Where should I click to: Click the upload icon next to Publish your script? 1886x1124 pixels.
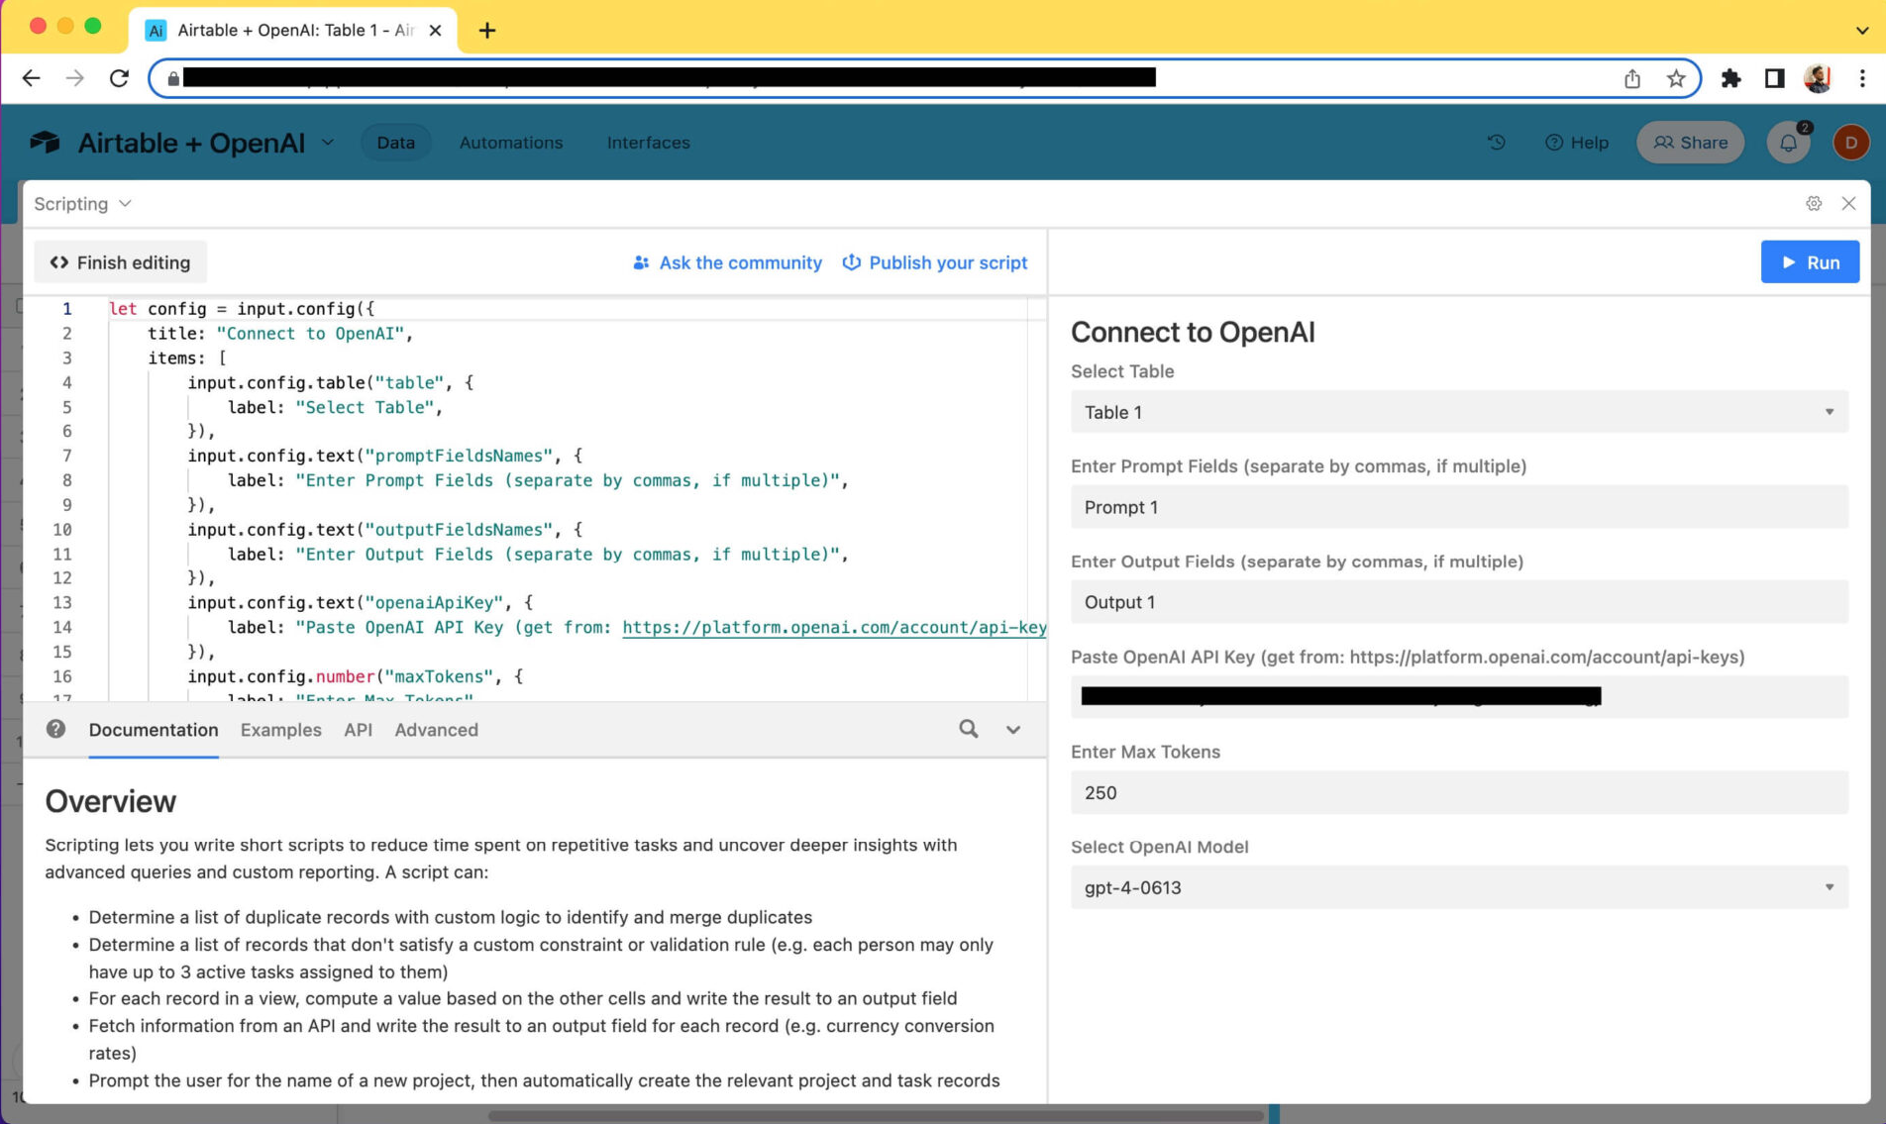[x=852, y=262]
